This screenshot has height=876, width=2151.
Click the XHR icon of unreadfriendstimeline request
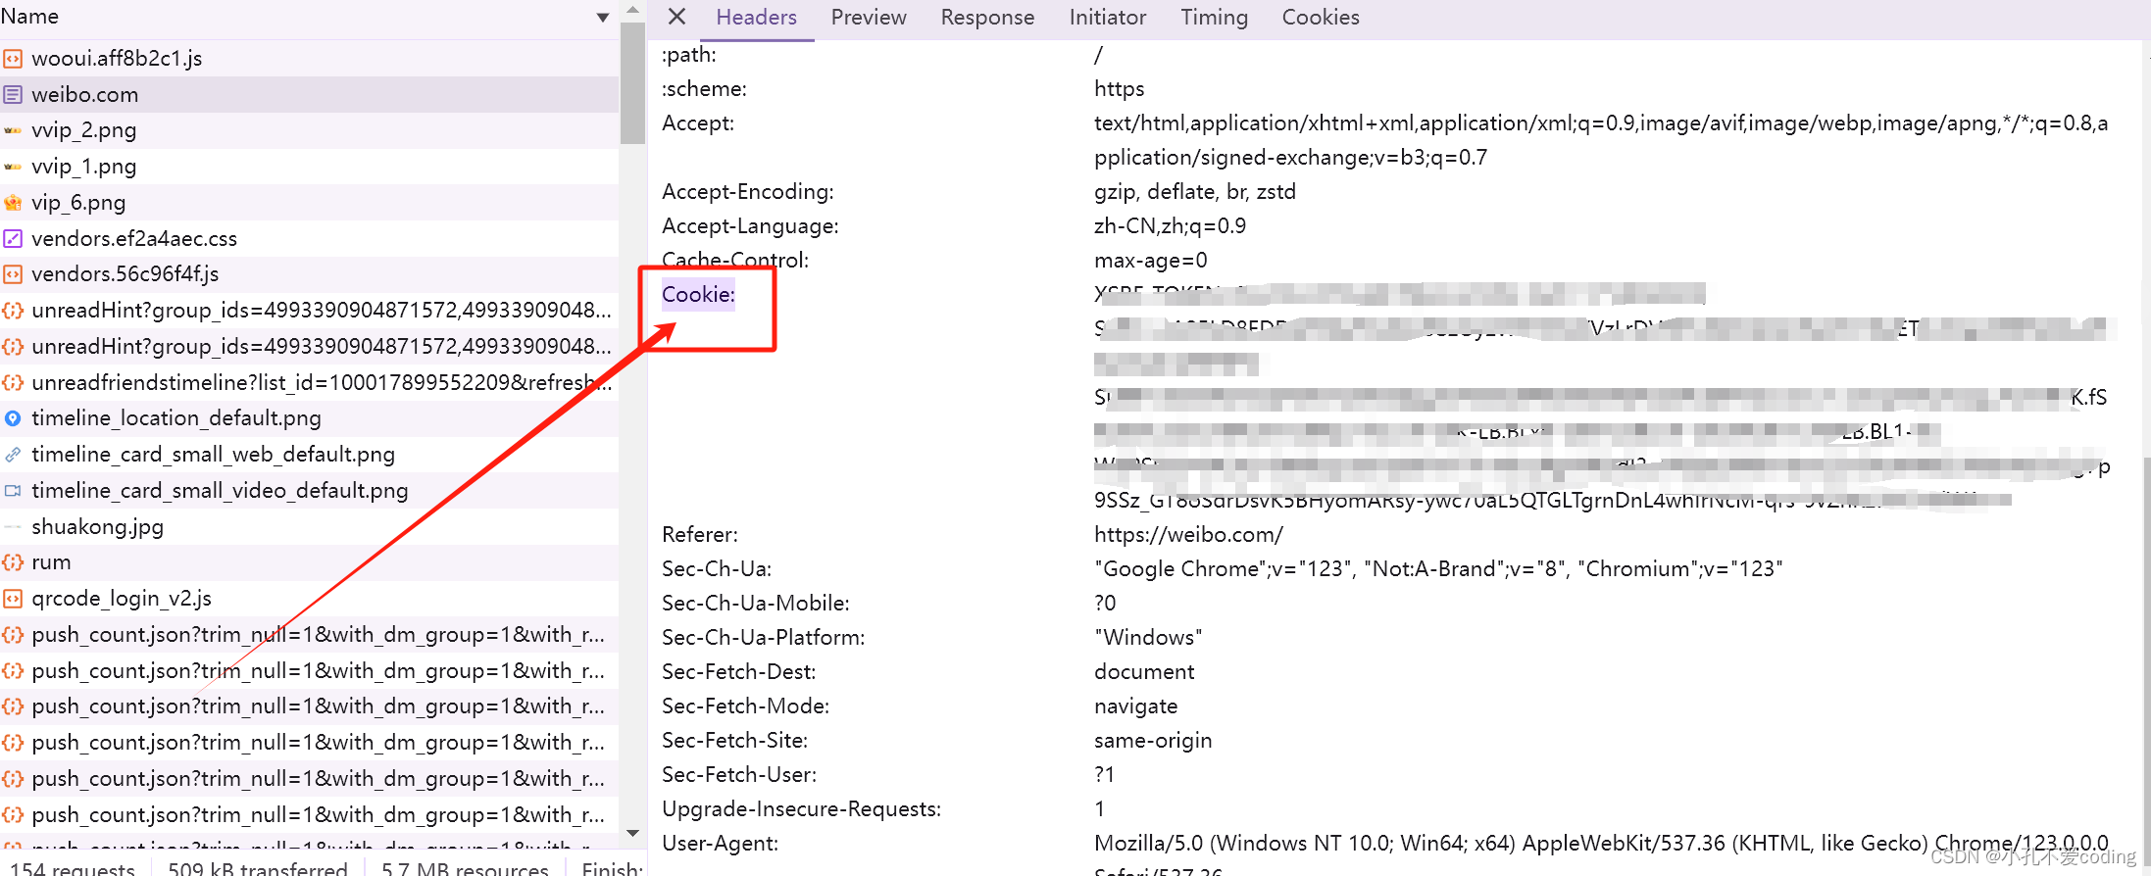13,382
